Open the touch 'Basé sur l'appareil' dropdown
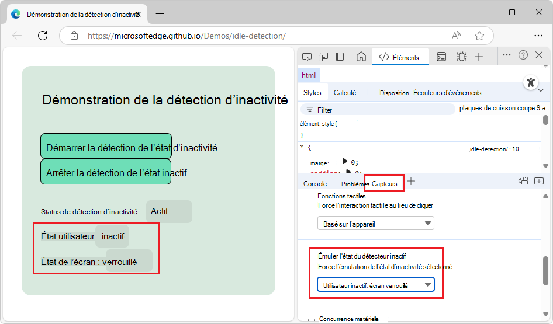 coord(376,224)
